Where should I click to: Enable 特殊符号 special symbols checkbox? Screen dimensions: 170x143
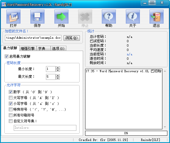[11, 110]
